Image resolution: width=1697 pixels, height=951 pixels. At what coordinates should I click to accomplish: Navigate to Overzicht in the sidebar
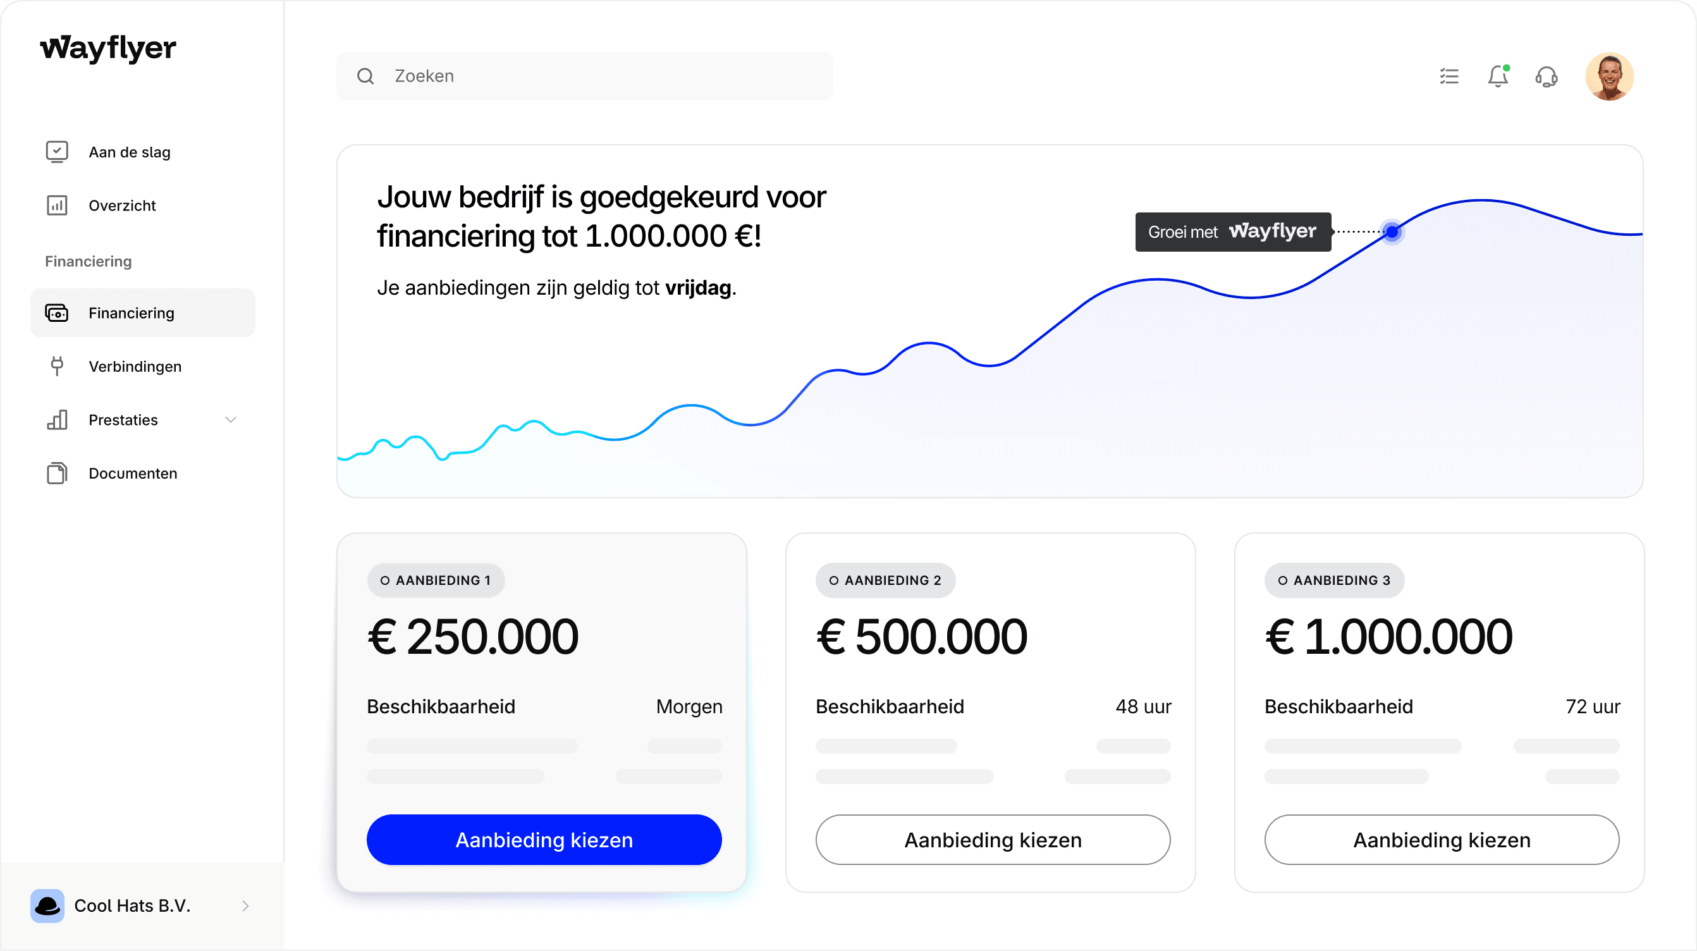coord(122,205)
